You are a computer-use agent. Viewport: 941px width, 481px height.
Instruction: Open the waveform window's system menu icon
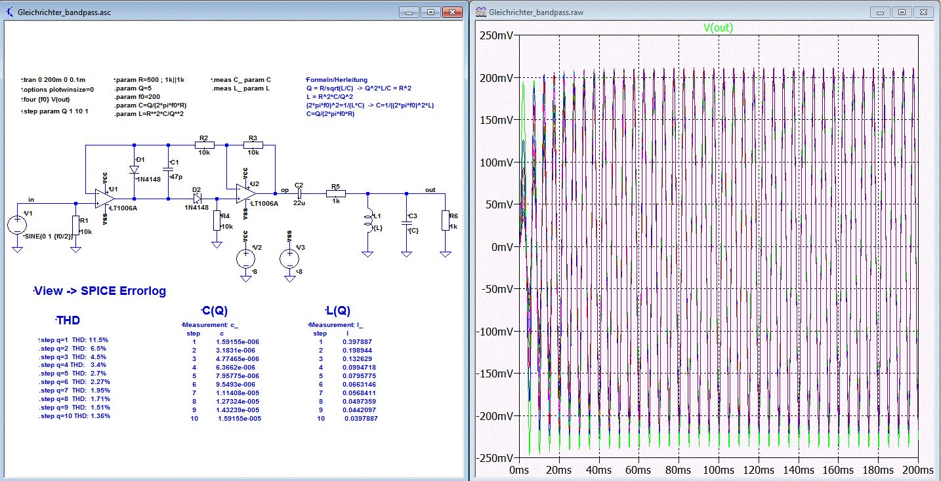coord(480,12)
